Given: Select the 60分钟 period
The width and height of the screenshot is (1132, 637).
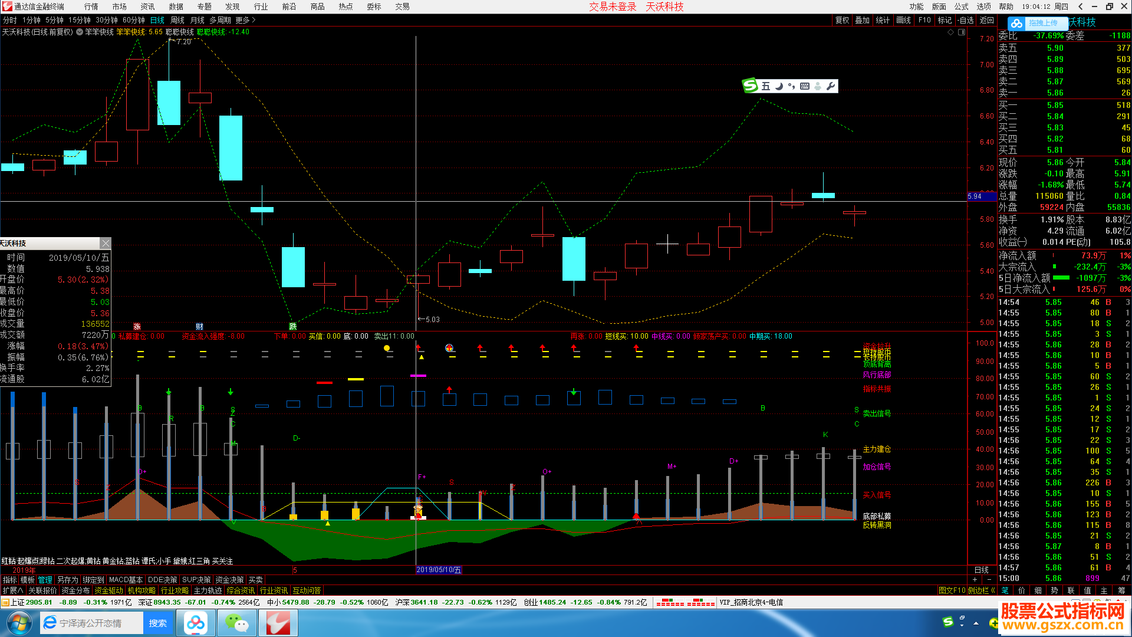Looking at the screenshot, I should coord(134,20).
